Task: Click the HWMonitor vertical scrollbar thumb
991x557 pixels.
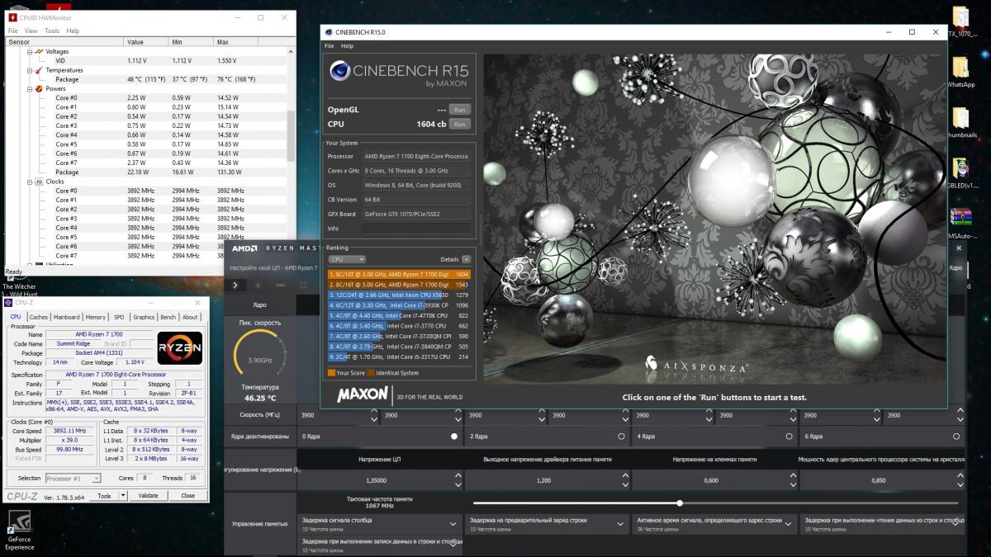Action: pyautogui.click(x=290, y=135)
